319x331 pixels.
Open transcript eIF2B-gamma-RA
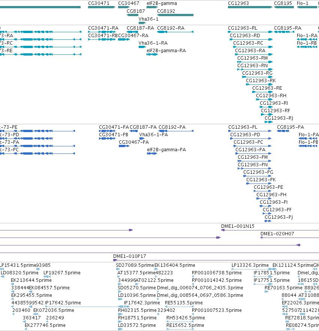[166, 51]
